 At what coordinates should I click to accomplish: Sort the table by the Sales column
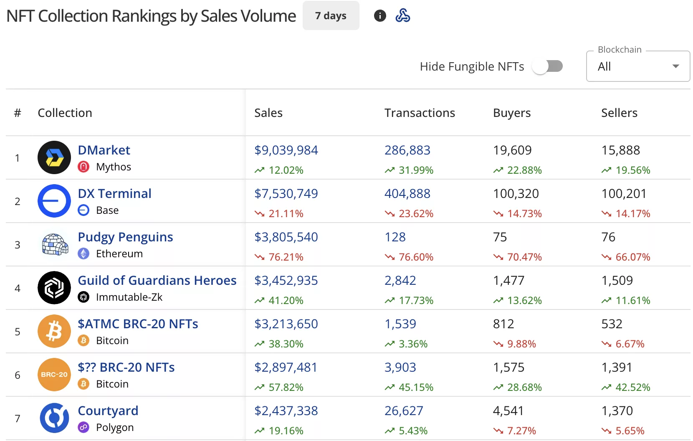click(268, 112)
